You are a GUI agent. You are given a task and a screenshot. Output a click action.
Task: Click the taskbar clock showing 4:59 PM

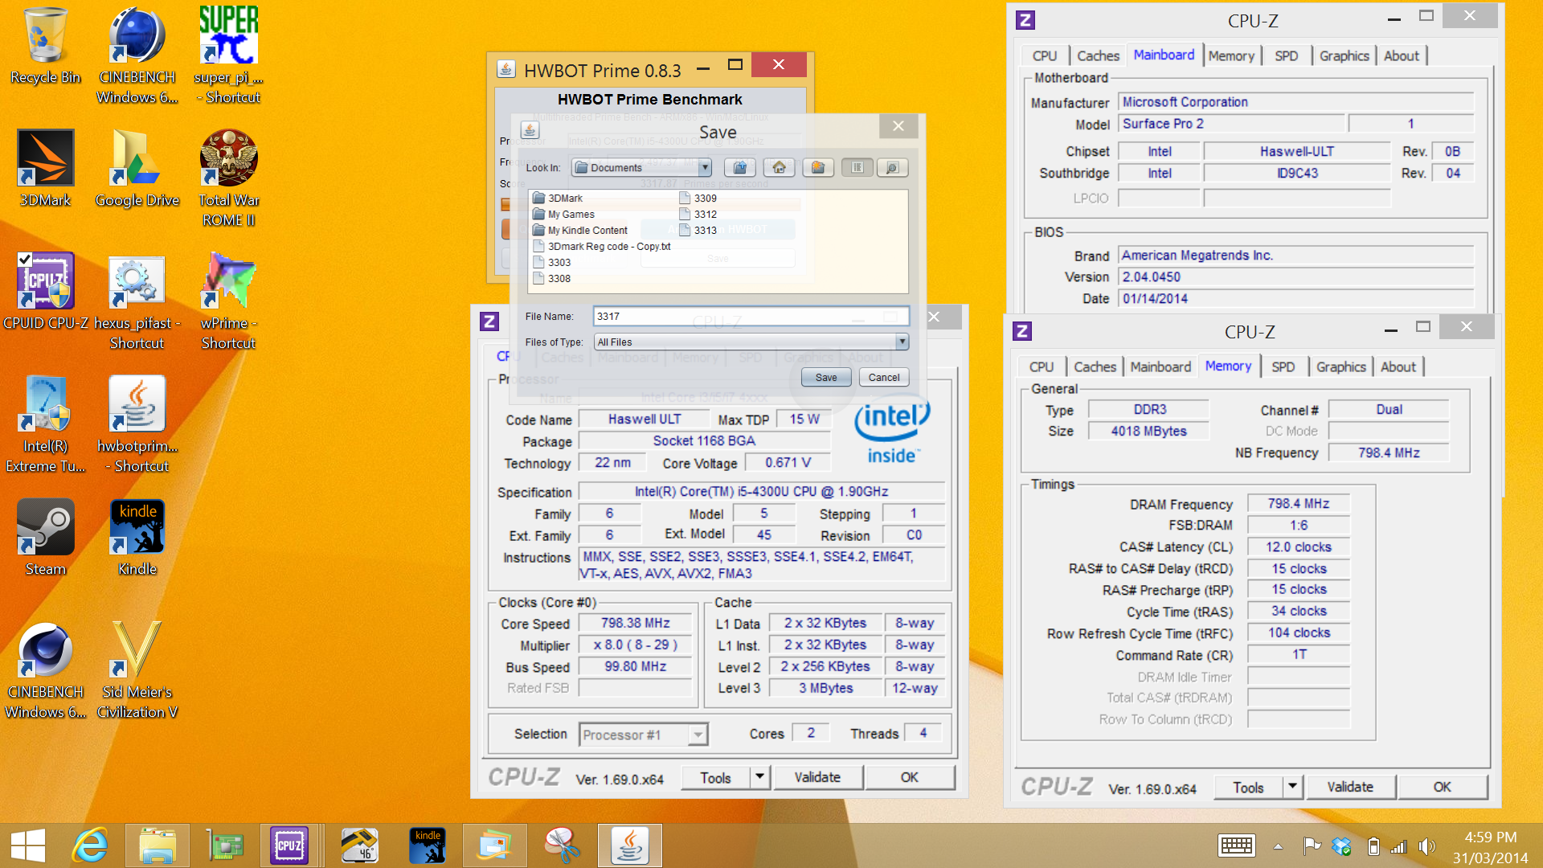(x=1490, y=846)
